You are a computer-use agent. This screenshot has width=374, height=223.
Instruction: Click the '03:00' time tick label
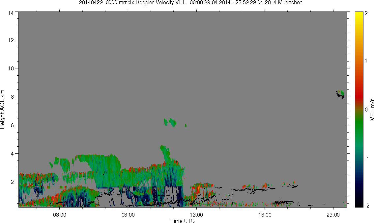[59, 215]
